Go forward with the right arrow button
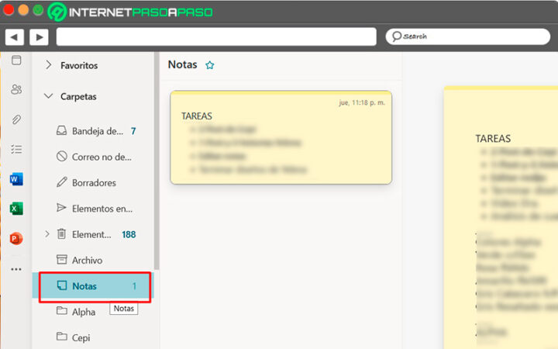 40,37
